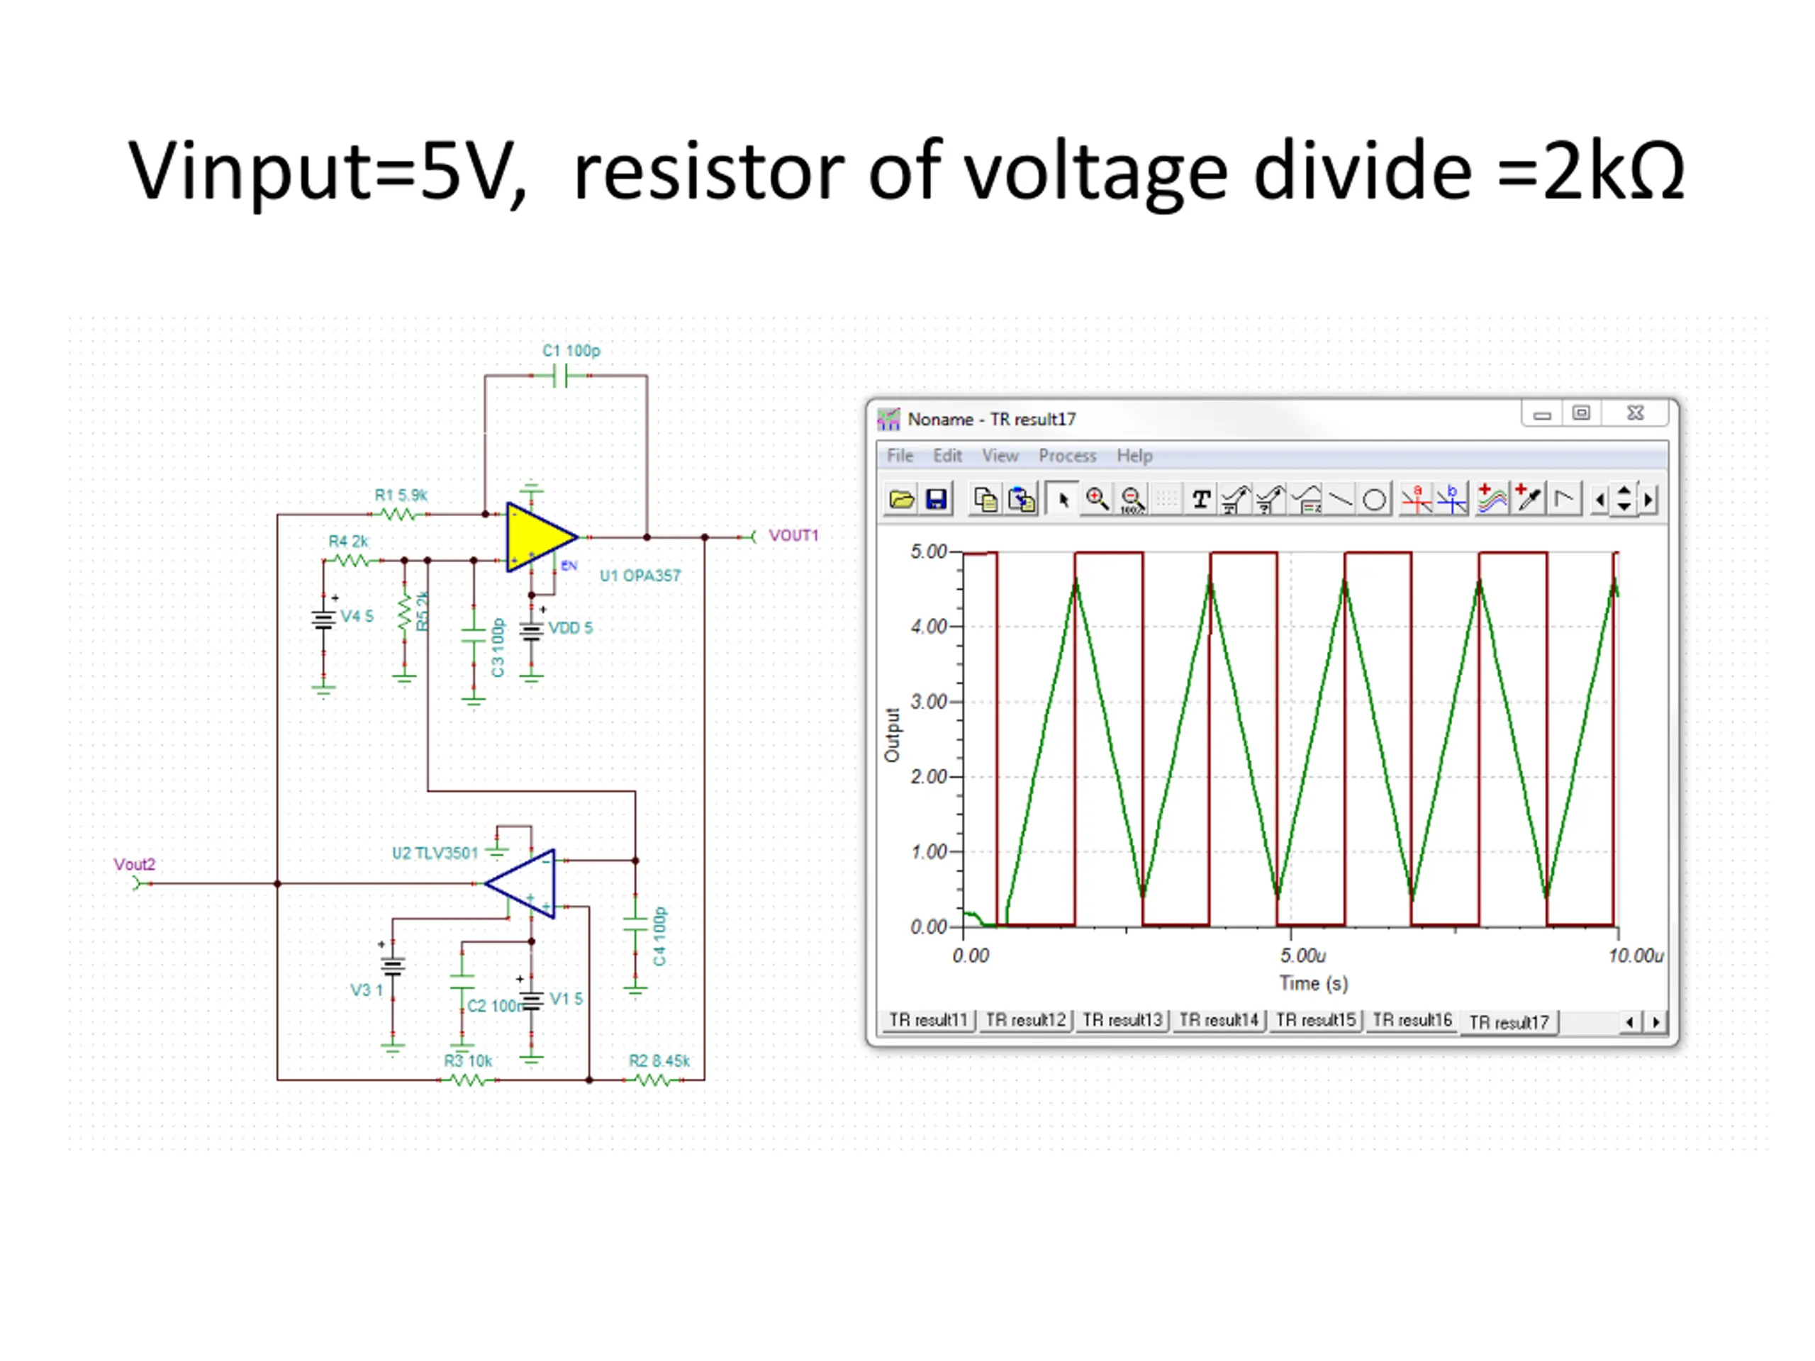Viewport: 1815px width, 1361px height.
Task: Open the View menu
Action: [x=1000, y=455]
